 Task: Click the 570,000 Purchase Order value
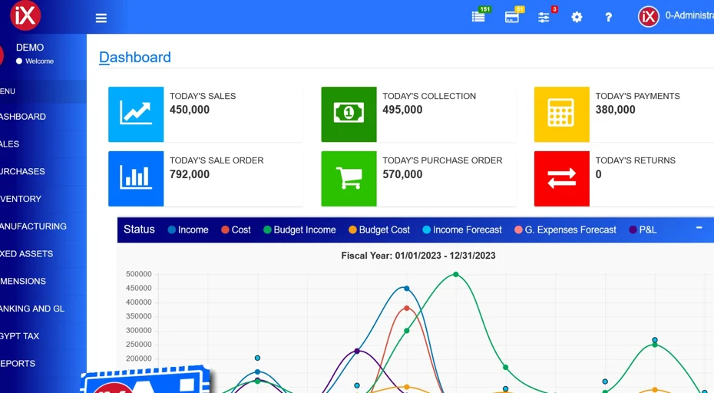pyautogui.click(x=402, y=174)
